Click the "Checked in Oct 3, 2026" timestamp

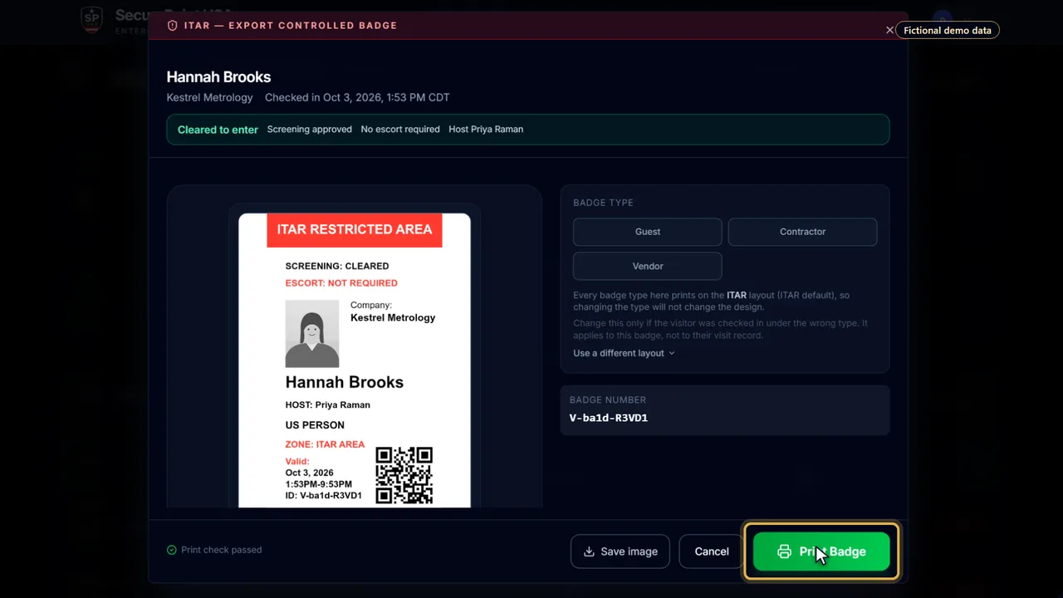[357, 97]
